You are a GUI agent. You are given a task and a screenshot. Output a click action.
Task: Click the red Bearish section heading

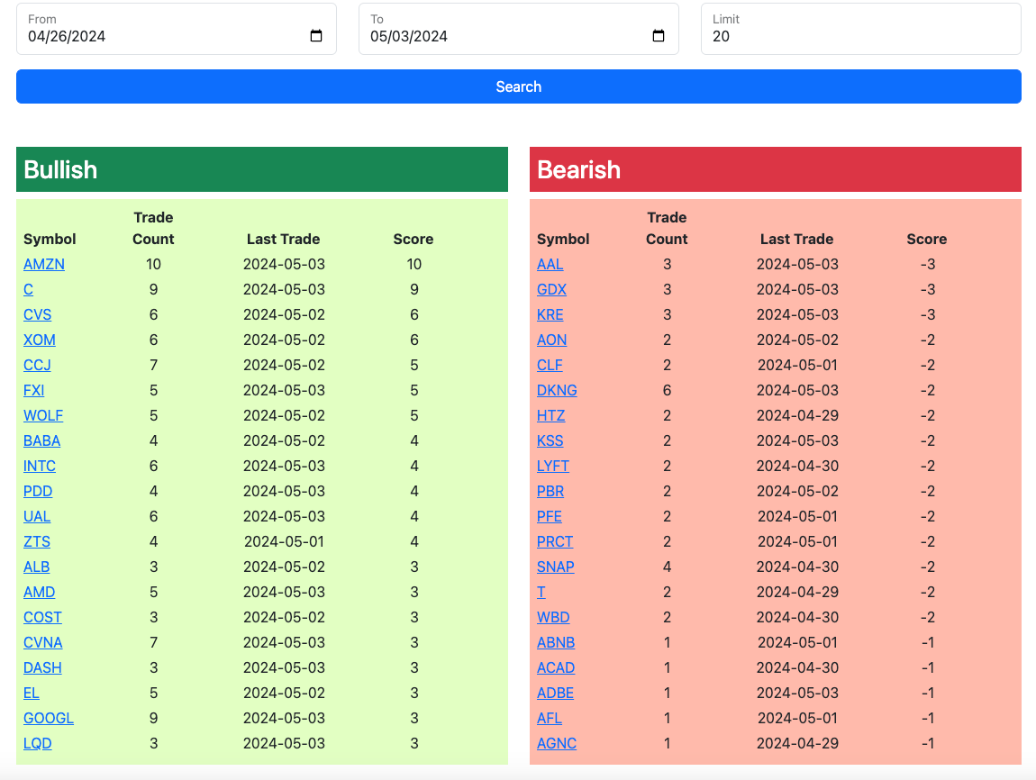pos(776,169)
